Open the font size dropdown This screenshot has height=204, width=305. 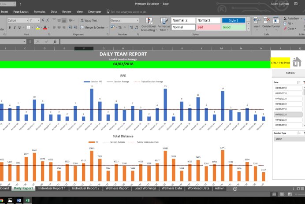(39, 20)
